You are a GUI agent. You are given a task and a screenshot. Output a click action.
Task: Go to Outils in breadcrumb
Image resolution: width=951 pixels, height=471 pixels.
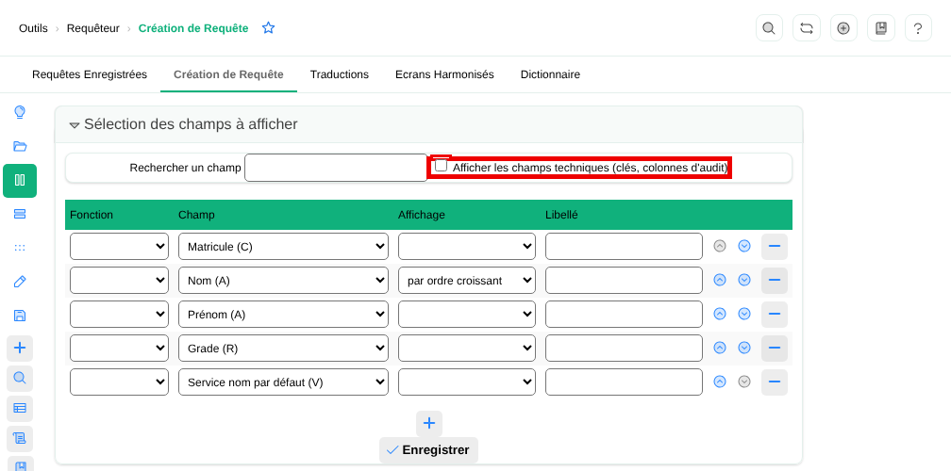(x=33, y=28)
